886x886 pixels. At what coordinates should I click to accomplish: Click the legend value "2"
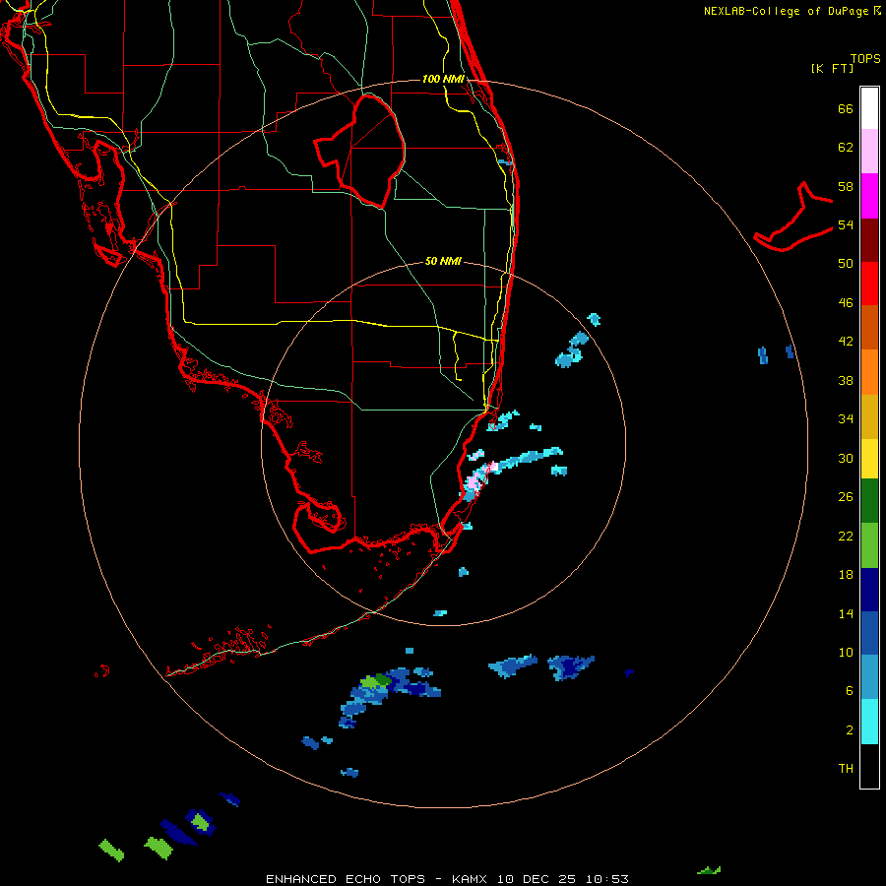850,730
